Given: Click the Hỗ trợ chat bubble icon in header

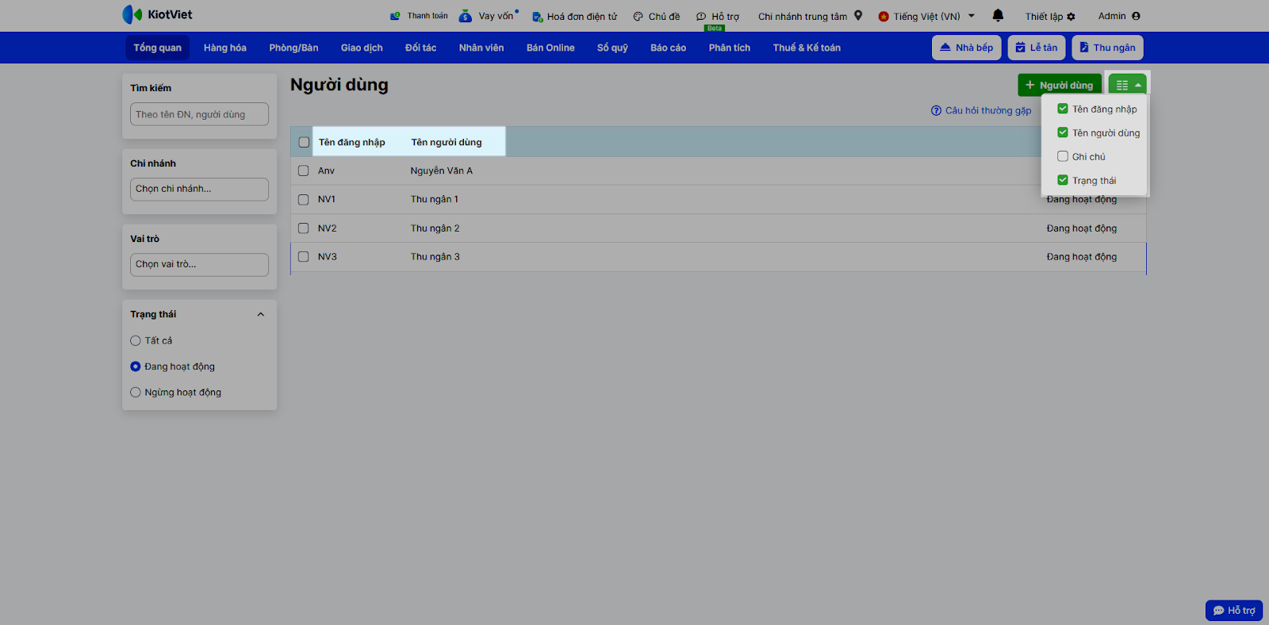Looking at the screenshot, I should pos(701,17).
